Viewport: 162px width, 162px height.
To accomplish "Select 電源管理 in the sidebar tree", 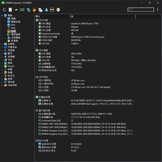I will (15, 34).
